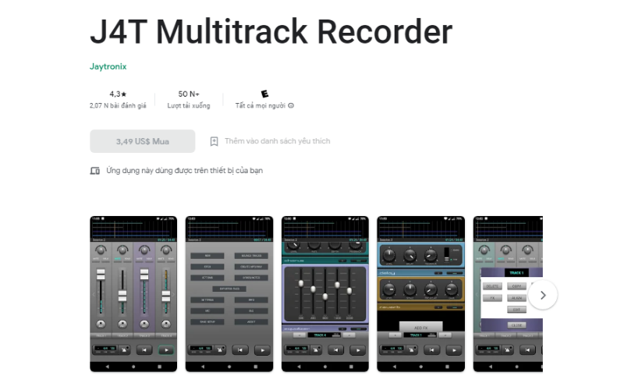
Task: Open the fifth track options screenshot
Action: [508, 294]
